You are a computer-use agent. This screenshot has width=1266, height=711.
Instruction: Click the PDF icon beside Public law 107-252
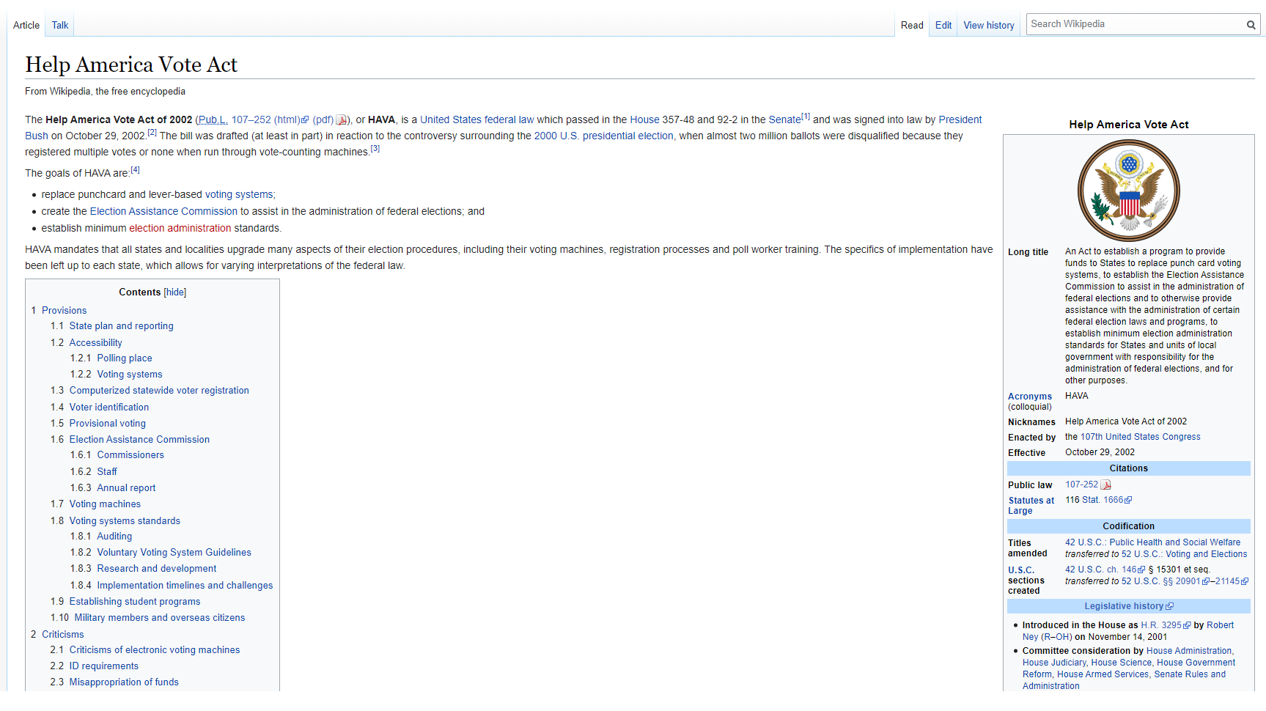[1105, 485]
